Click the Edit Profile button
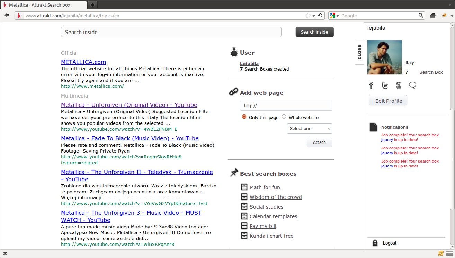The height and width of the screenshot is (258, 455). pyautogui.click(x=388, y=101)
